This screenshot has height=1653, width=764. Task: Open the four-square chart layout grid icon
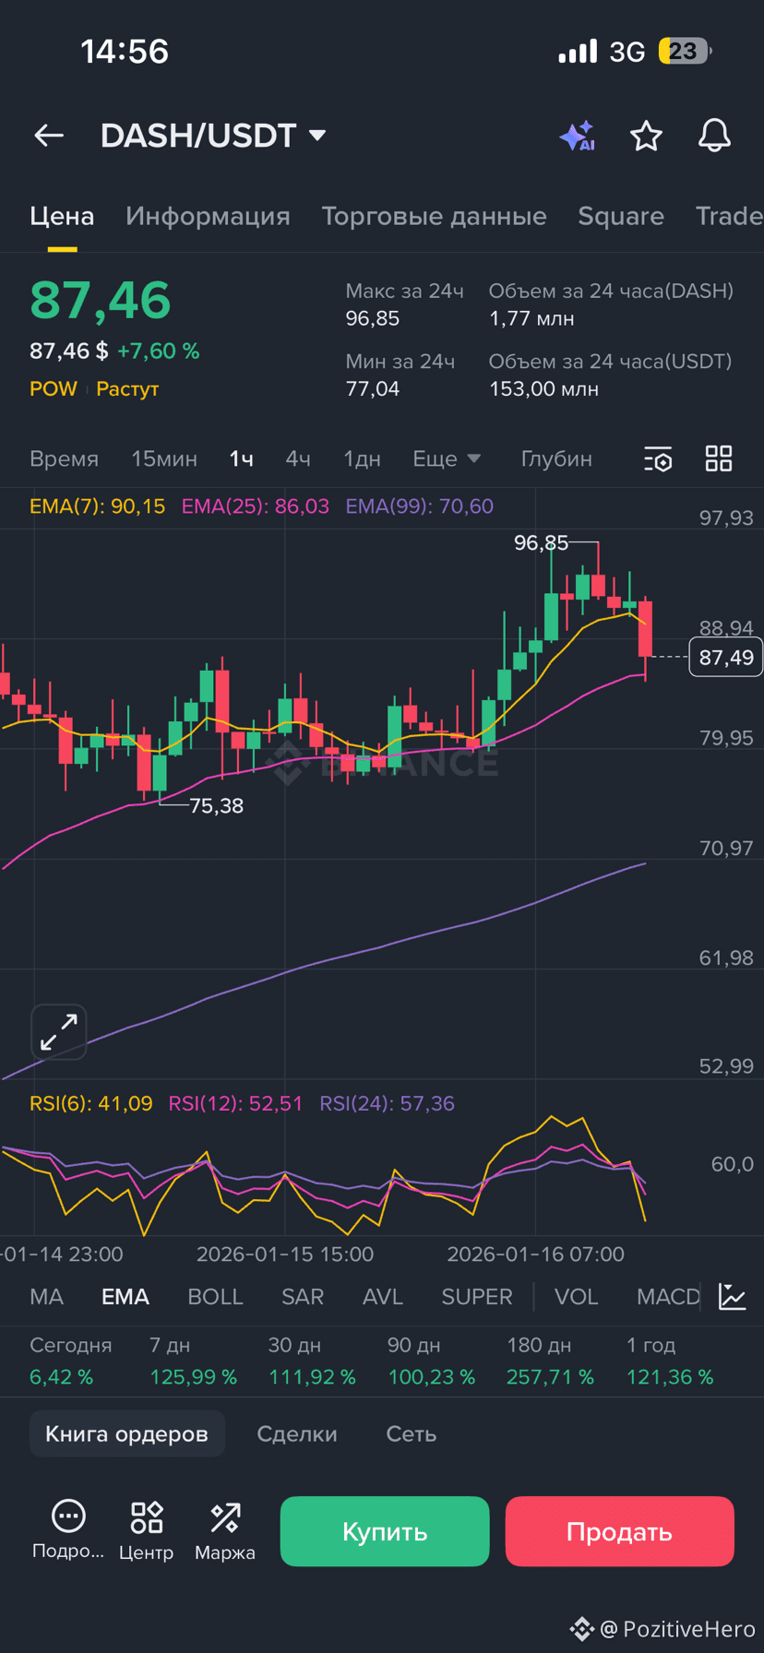click(x=719, y=458)
